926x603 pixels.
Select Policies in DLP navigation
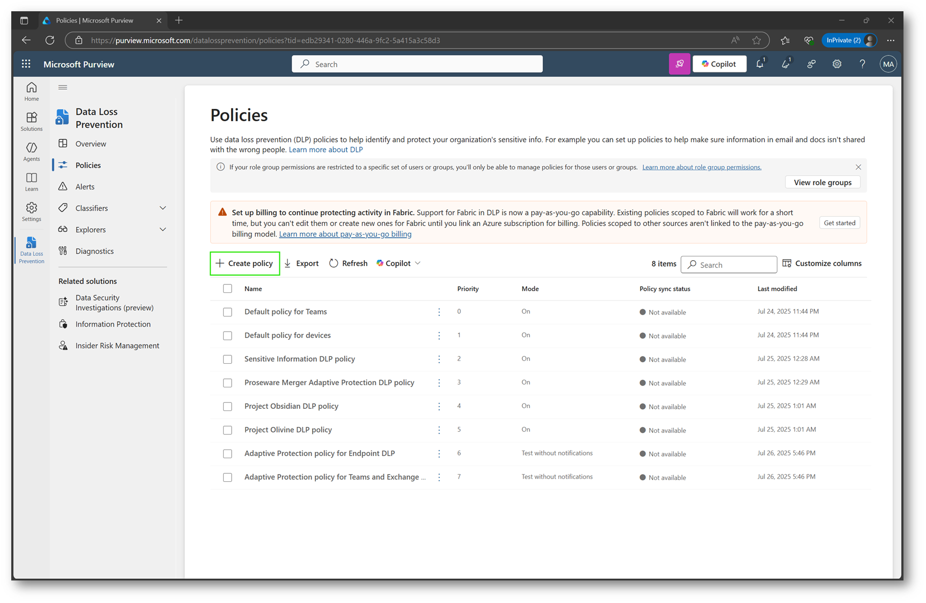[x=88, y=165]
